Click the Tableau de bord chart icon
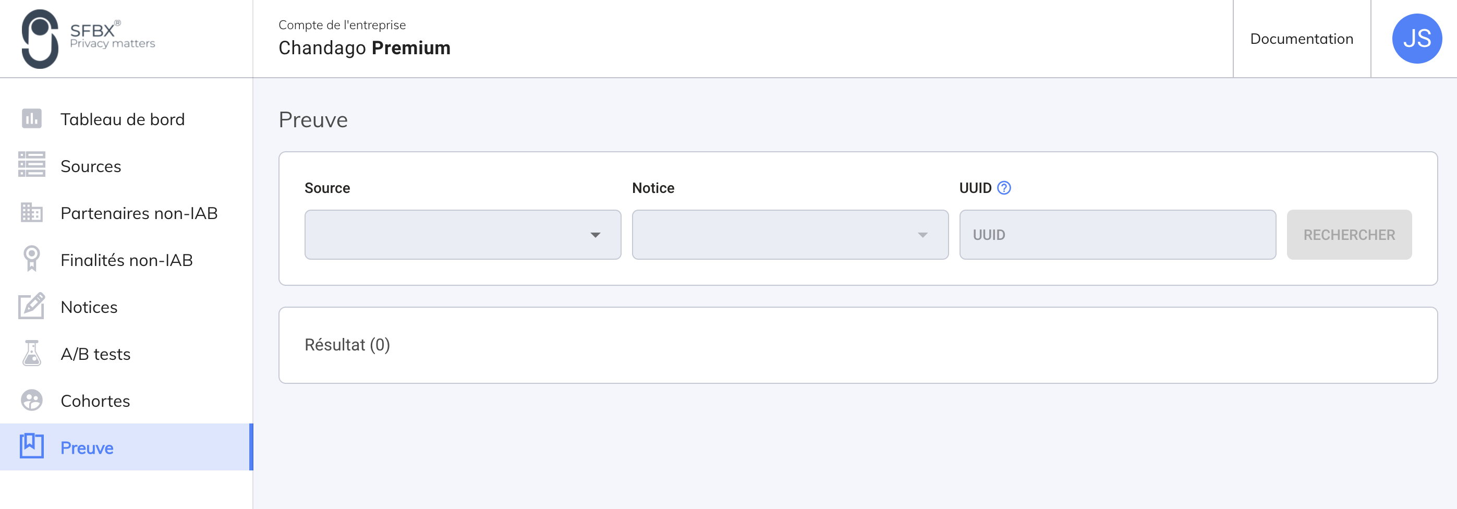This screenshot has width=1457, height=509. point(32,119)
